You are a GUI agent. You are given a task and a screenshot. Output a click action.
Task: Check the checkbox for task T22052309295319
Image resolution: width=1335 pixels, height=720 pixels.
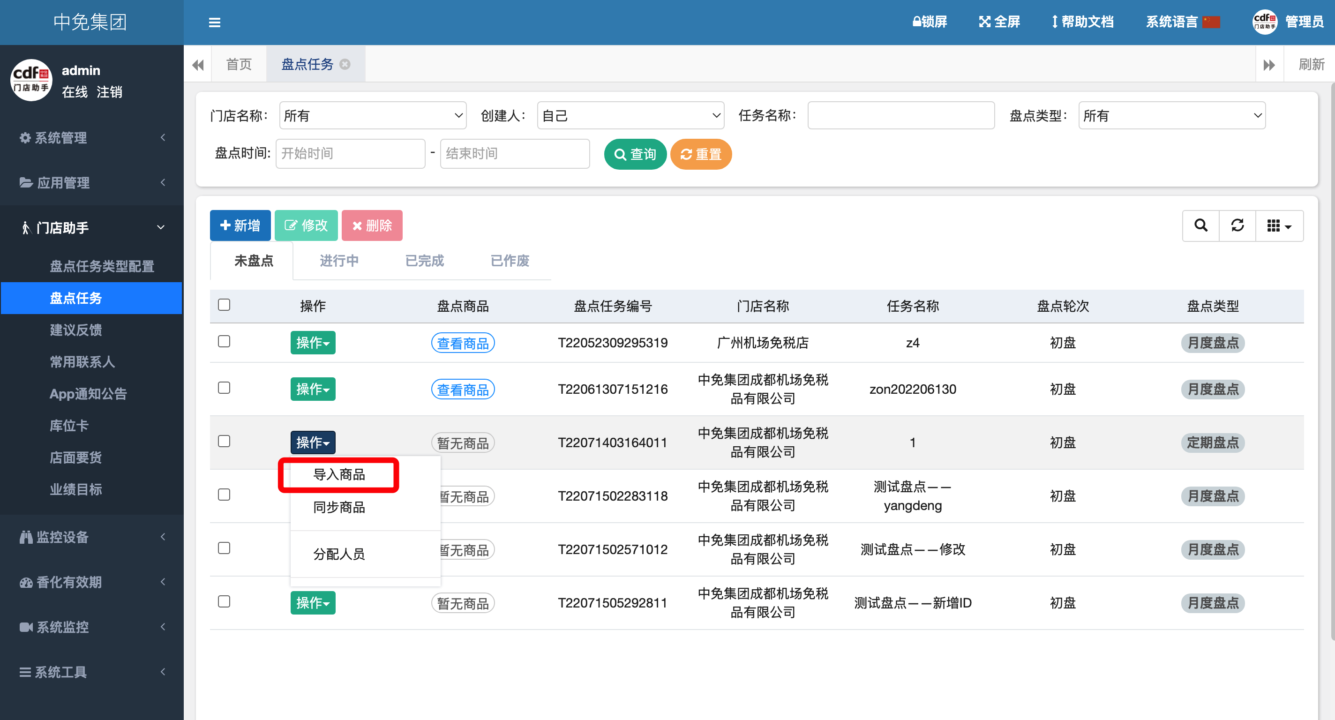(224, 342)
